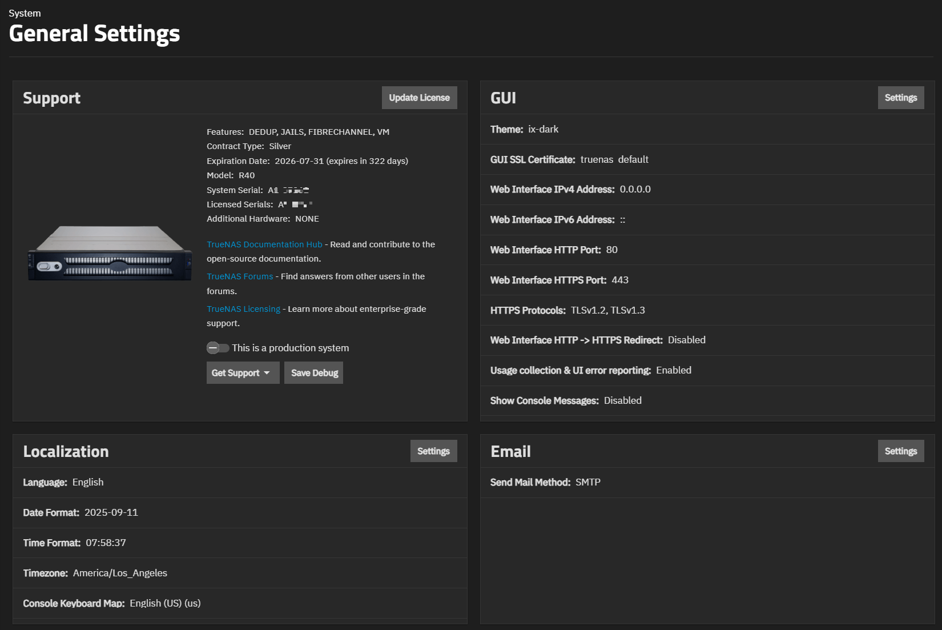Visit the TrueNAS Forums link
This screenshot has height=630, width=942.
(x=240, y=276)
